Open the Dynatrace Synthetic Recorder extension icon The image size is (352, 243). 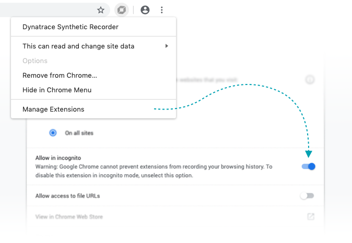point(122,10)
